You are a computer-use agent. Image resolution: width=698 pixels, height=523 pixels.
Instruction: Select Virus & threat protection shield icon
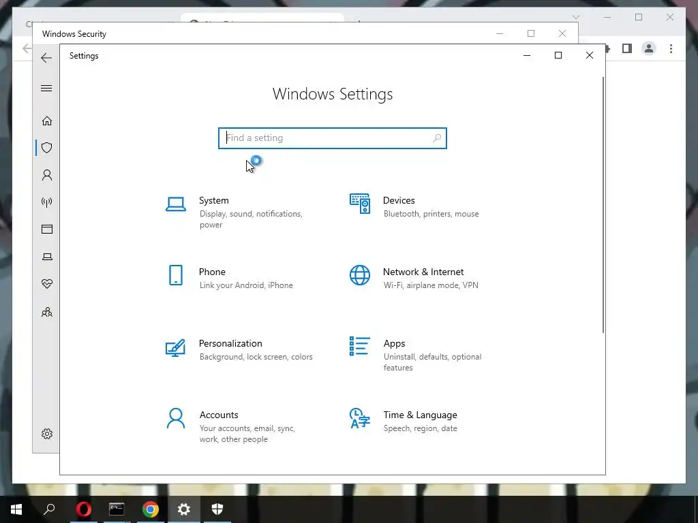47,148
